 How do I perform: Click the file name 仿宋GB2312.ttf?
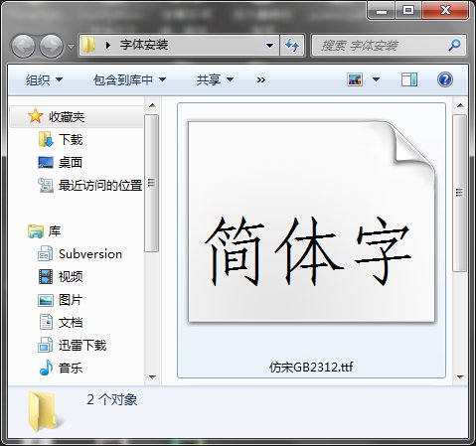coord(311,368)
